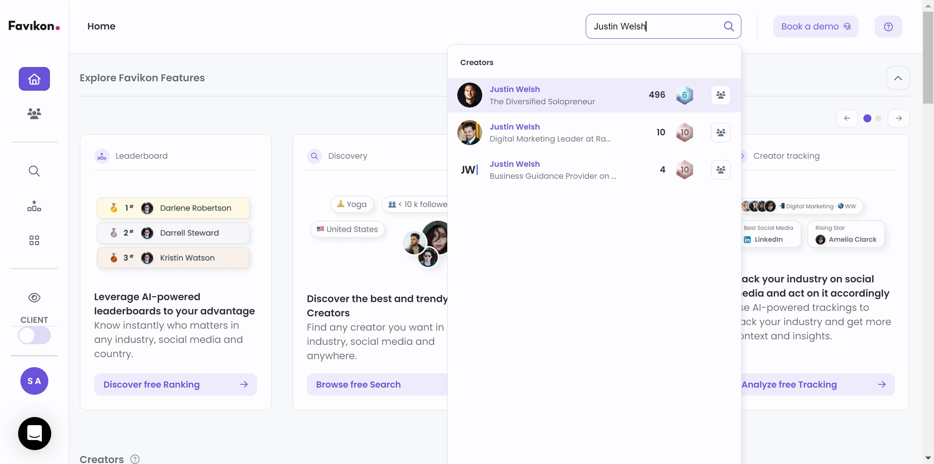
Task: Select Justin Welsh The Diversified Solopreneur result
Action: (x=542, y=95)
